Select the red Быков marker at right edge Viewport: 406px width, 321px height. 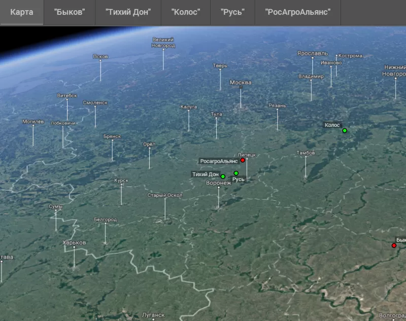[x=394, y=245]
